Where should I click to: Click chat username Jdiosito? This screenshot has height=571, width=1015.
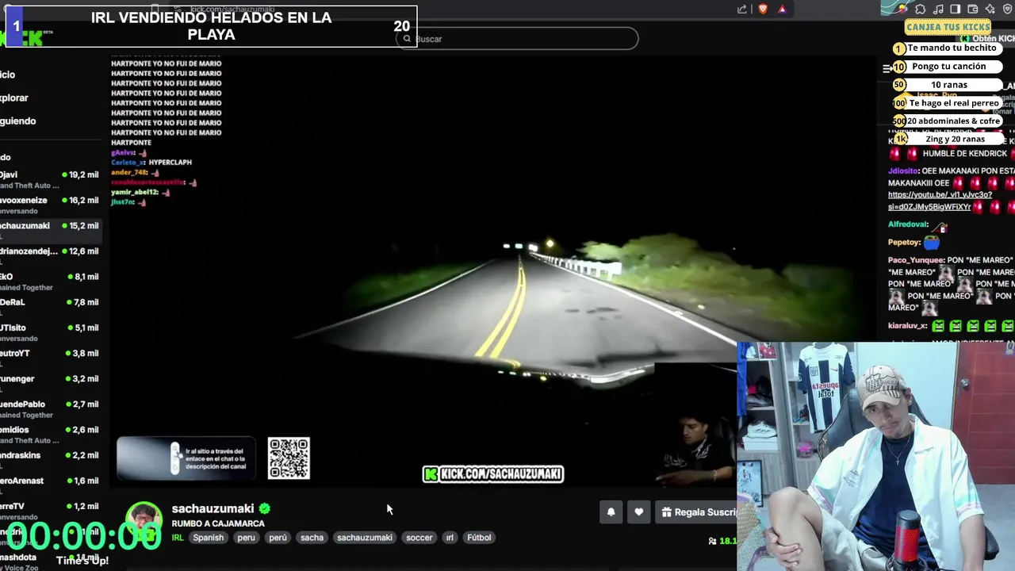click(x=903, y=171)
